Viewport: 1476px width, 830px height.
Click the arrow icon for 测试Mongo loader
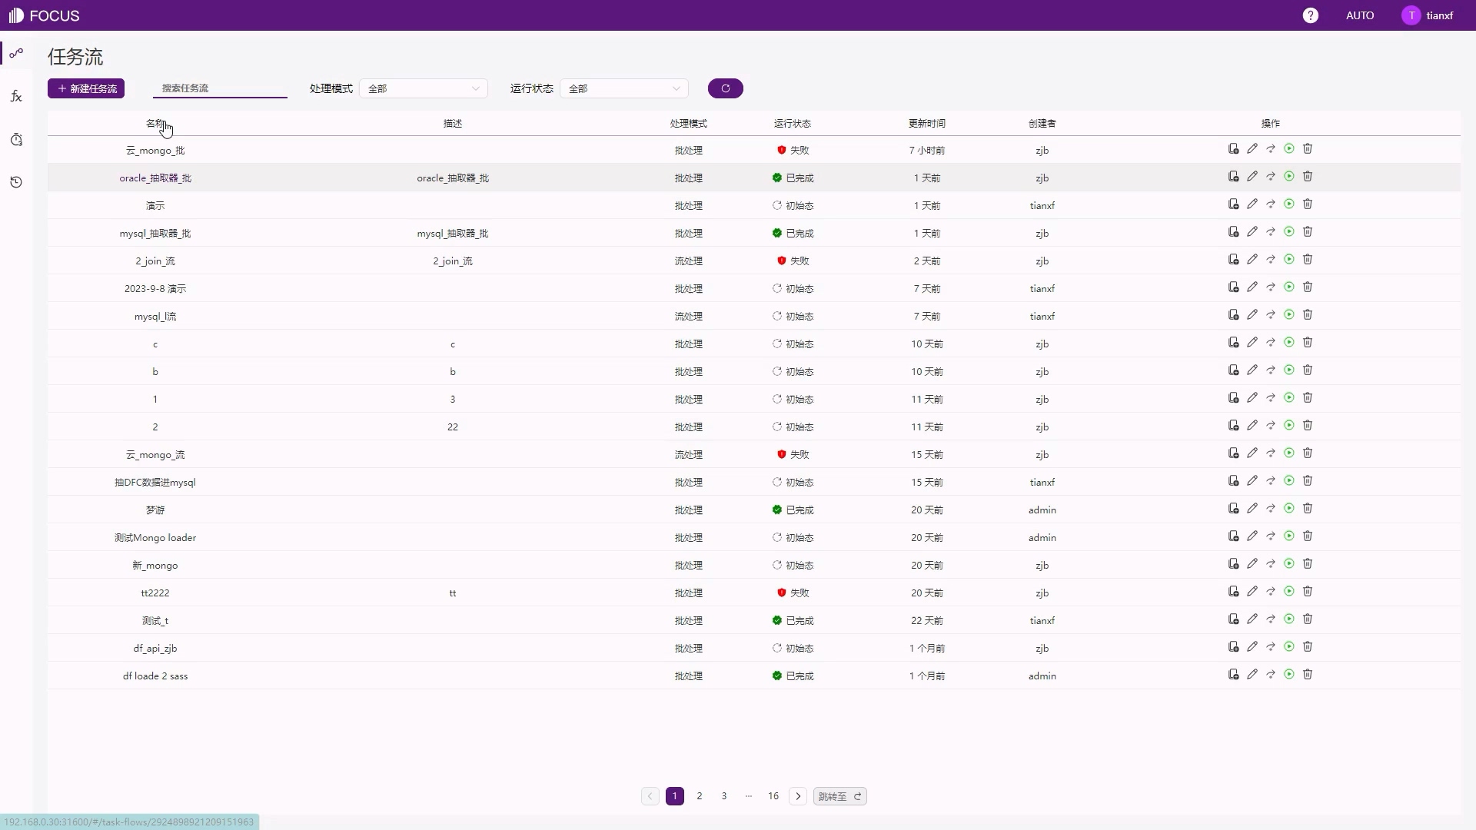click(1271, 536)
